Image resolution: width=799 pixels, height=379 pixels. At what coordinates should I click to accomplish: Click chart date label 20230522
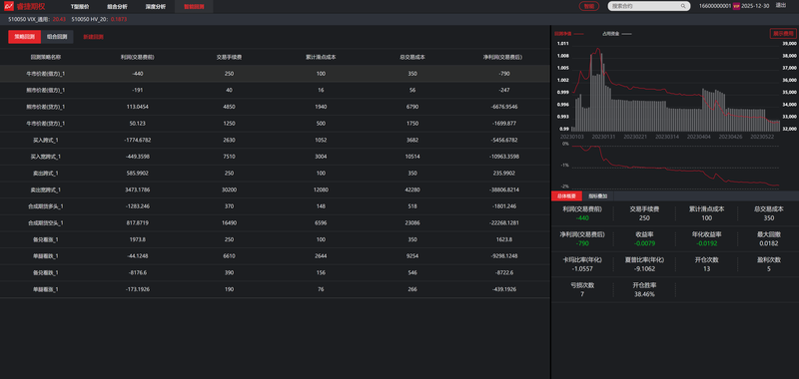click(762, 137)
